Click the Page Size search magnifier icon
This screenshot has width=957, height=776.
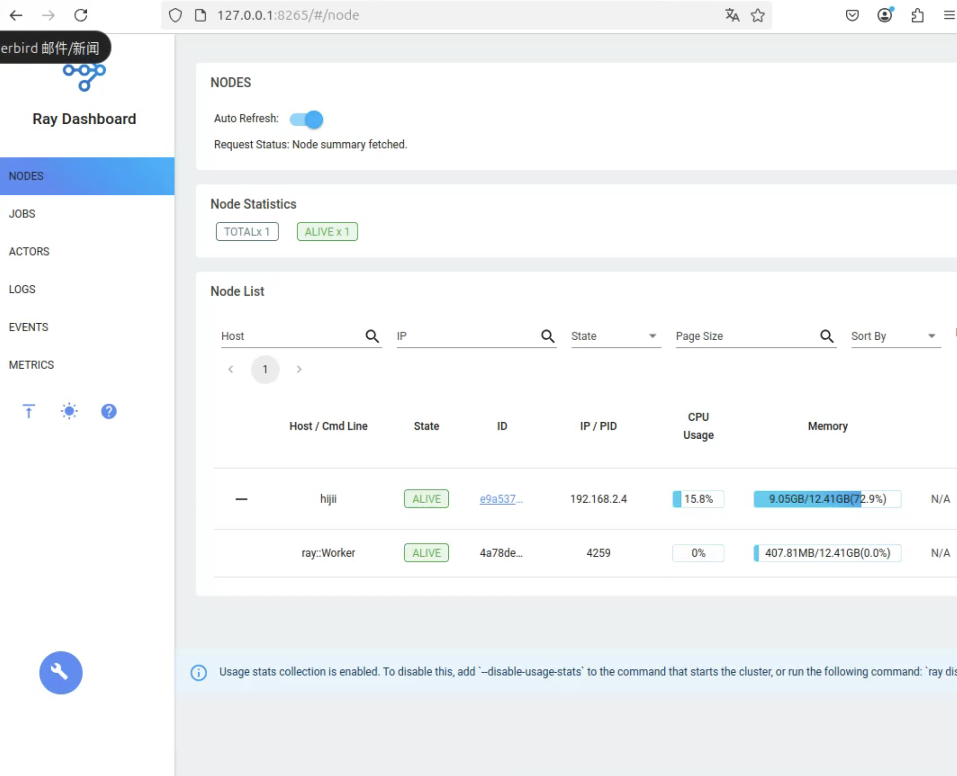827,336
